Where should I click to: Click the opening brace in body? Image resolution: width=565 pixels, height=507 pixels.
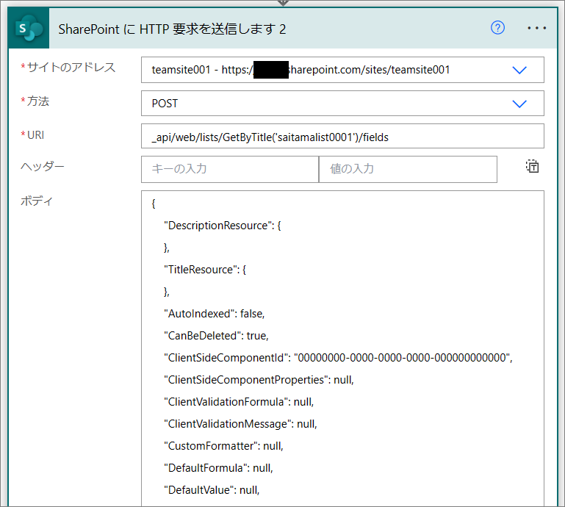click(154, 204)
